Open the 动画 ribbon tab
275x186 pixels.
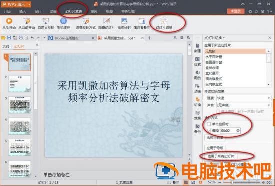pyautogui.click(x=53, y=11)
